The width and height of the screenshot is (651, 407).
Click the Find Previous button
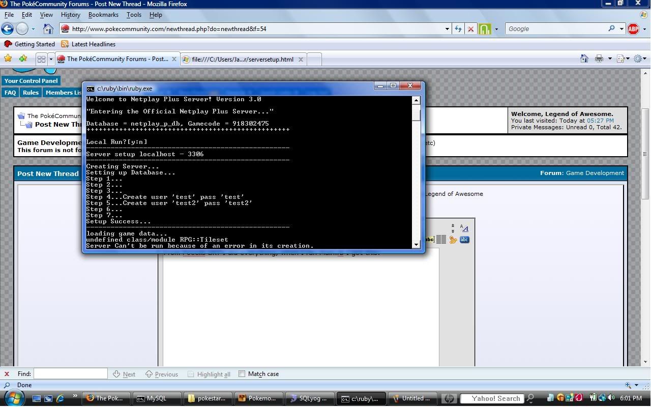tap(162, 374)
